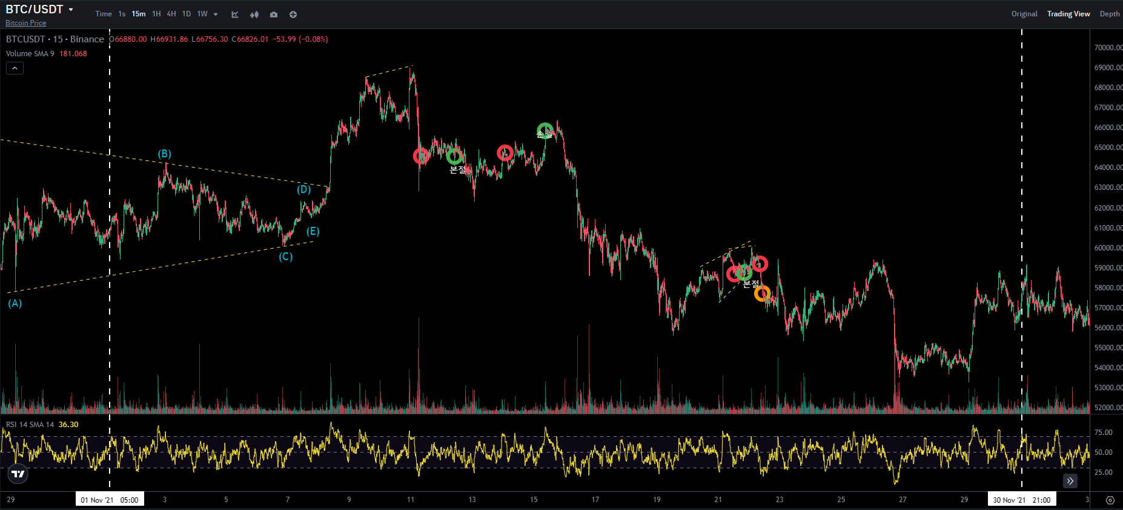Switch to the 4H interval
The width and height of the screenshot is (1123, 510).
tap(171, 14)
